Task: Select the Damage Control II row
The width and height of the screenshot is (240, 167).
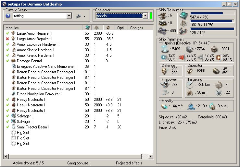Action: pos(78,61)
